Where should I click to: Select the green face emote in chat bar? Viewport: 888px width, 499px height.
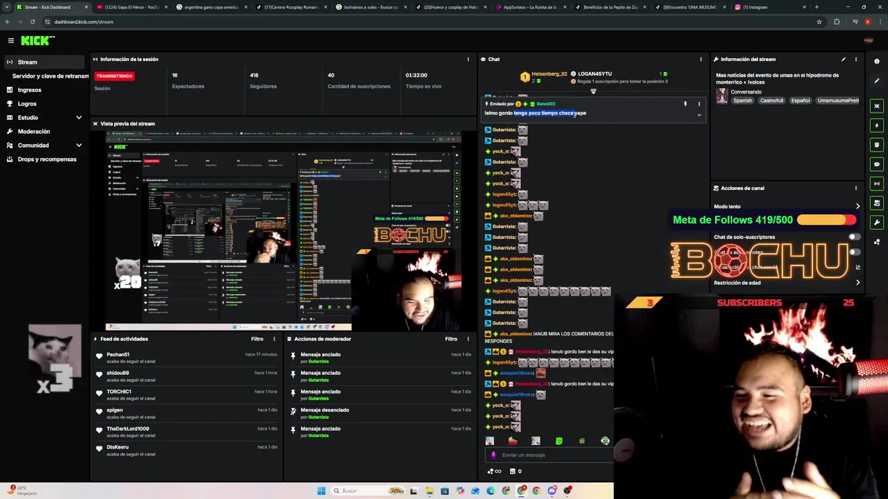[559, 441]
